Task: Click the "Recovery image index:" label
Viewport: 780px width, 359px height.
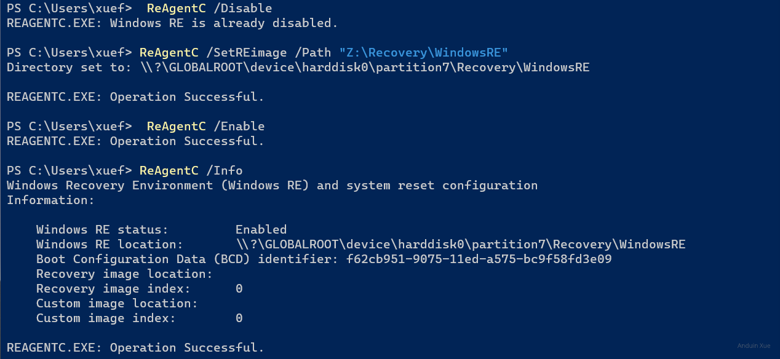Action: pos(113,289)
